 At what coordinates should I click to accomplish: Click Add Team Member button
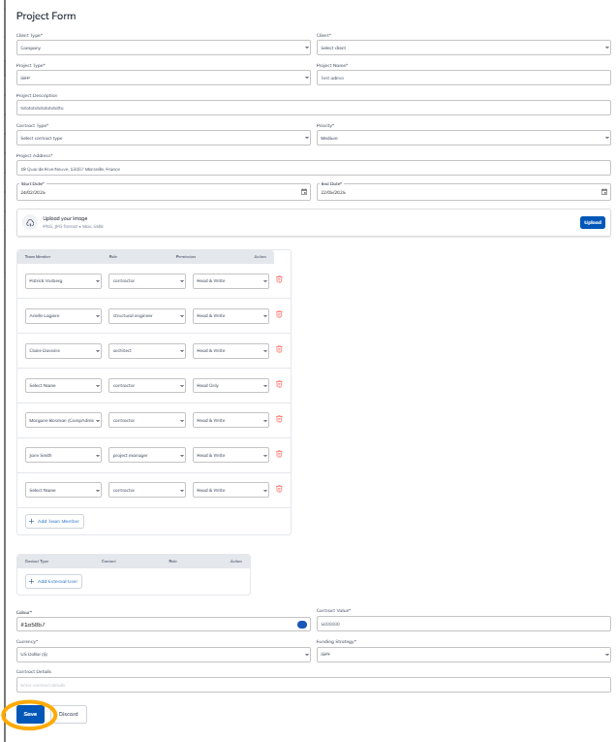pyautogui.click(x=55, y=521)
